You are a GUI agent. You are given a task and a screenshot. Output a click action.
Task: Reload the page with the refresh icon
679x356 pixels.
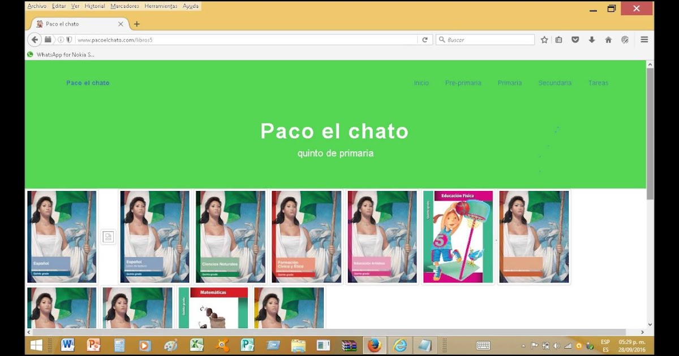click(425, 40)
